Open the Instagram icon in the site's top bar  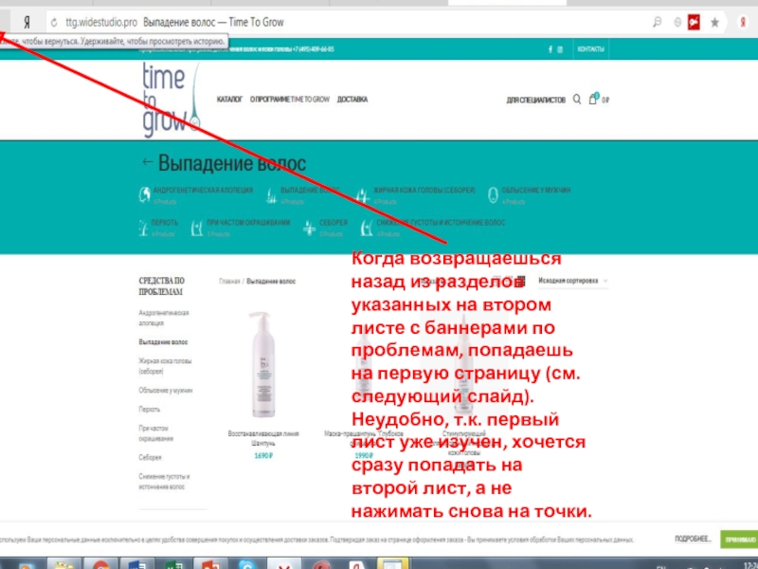point(560,49)
